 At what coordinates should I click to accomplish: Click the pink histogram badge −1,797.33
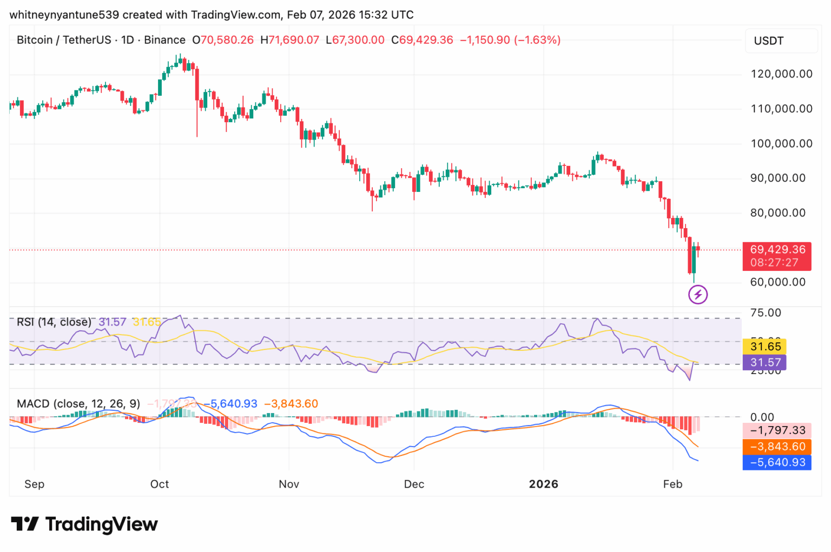[777, 430]
